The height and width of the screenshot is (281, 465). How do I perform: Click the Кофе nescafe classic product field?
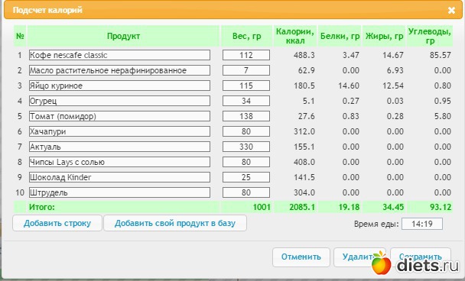click(119, 55)
